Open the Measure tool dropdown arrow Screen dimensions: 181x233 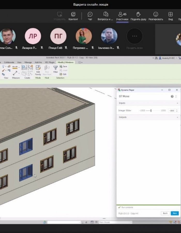[x=19, y=73]
